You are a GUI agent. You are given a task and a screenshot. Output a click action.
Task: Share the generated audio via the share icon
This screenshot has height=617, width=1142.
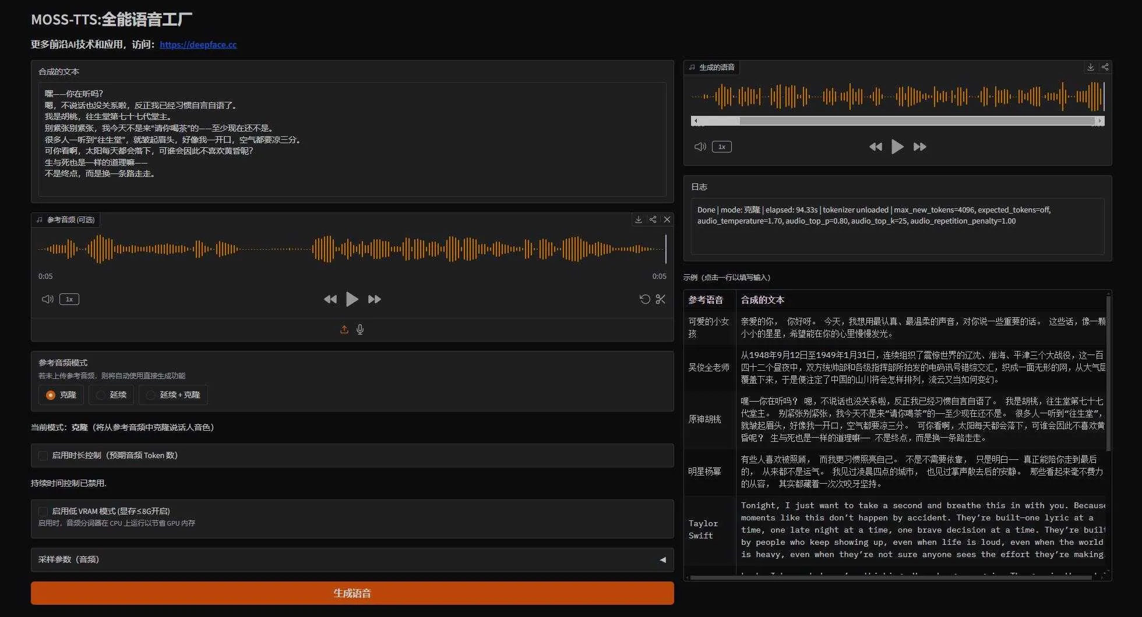[x=1105, y=67]
